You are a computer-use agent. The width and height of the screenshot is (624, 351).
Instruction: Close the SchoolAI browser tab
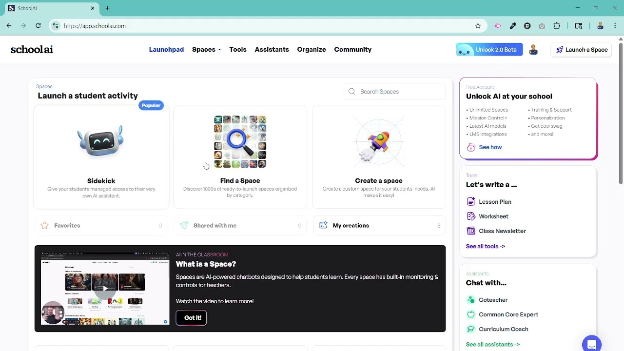coord(93,8)
